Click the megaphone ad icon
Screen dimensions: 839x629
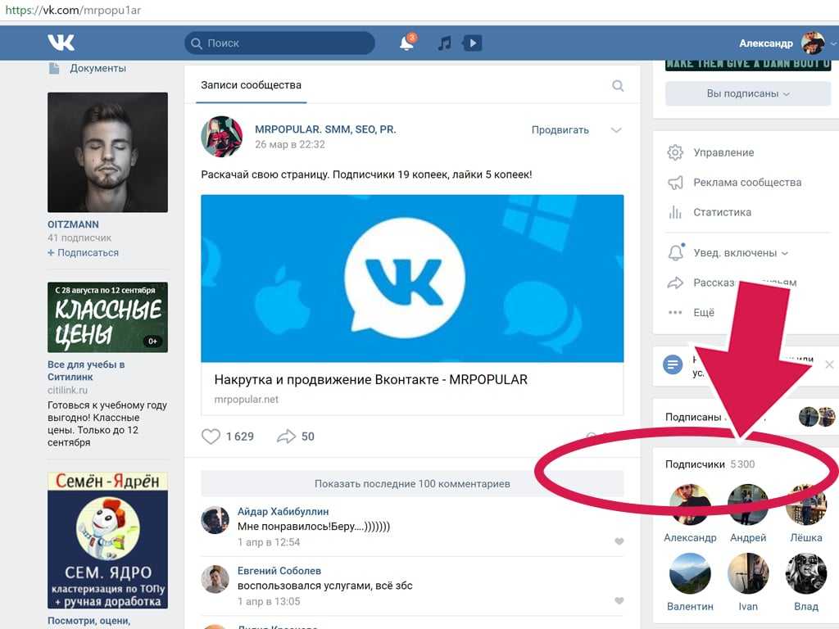[675, 183]
